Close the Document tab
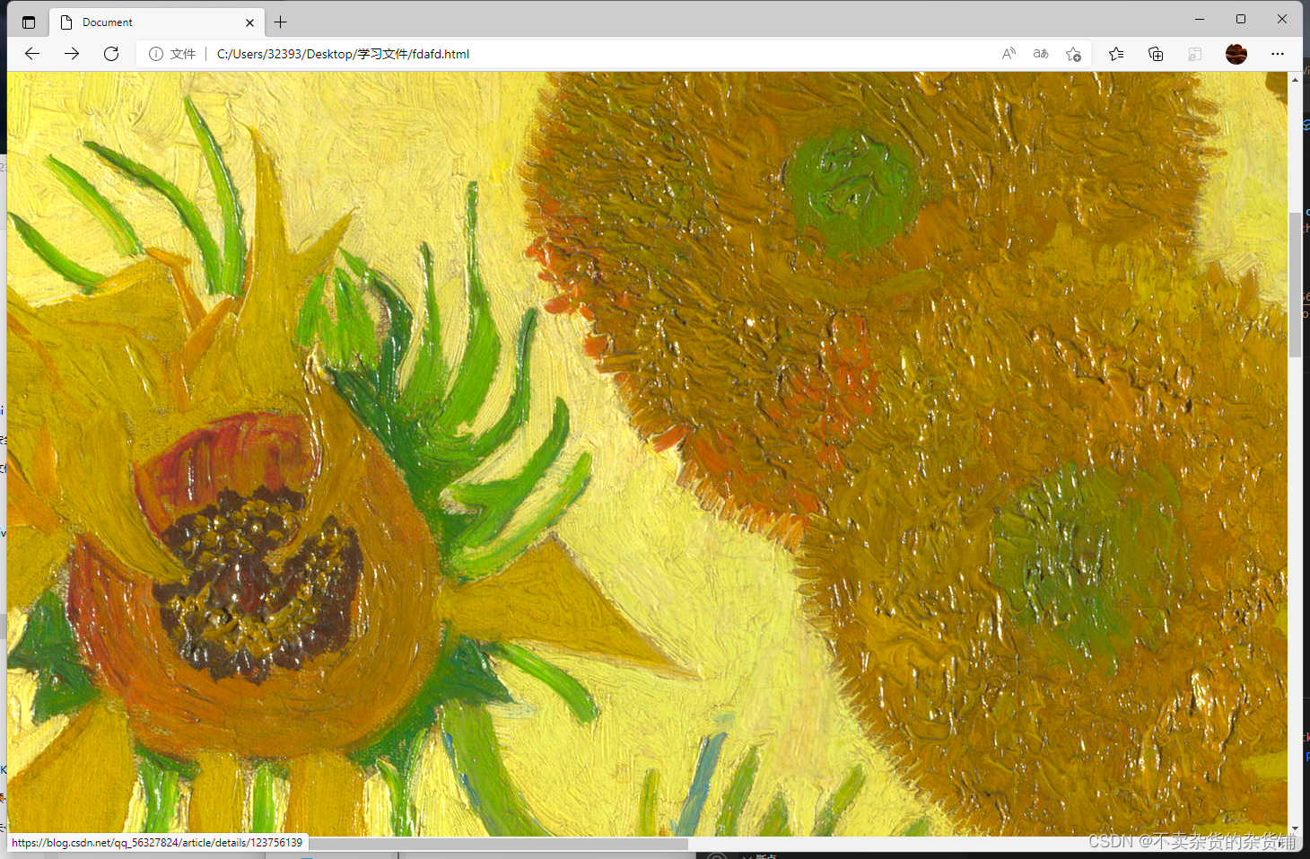Image resolution: width=1310 pixels, height=859 pixels. (x=249, y=22)
